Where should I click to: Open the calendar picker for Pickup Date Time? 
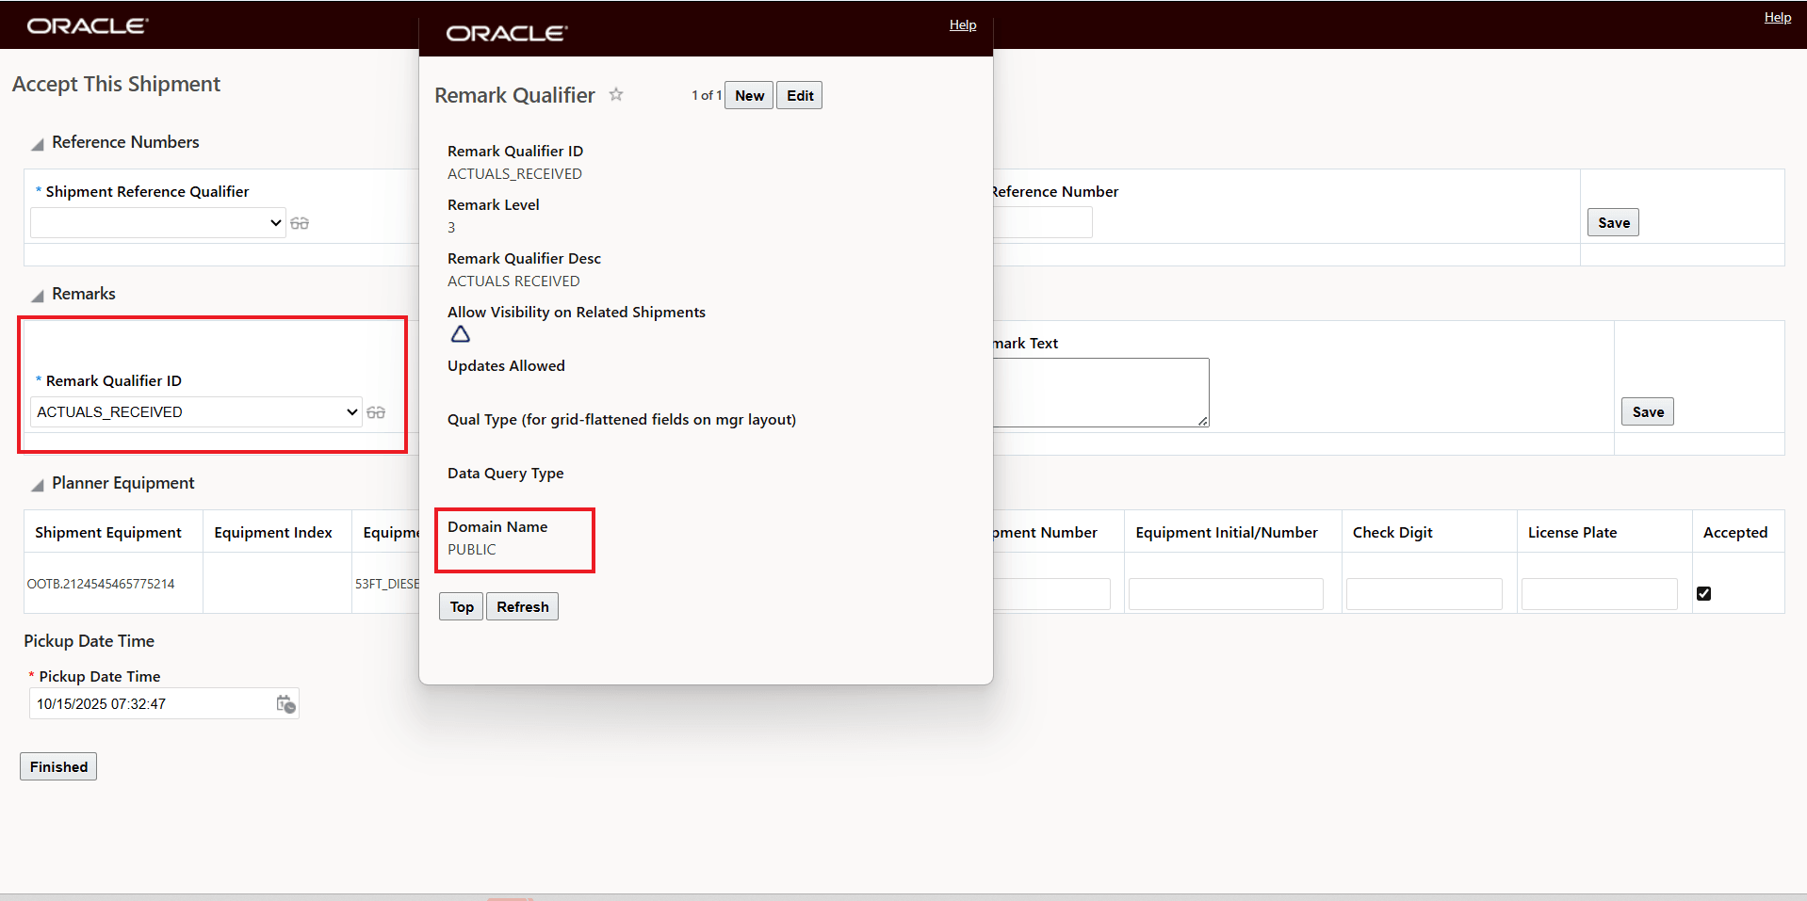286,704
